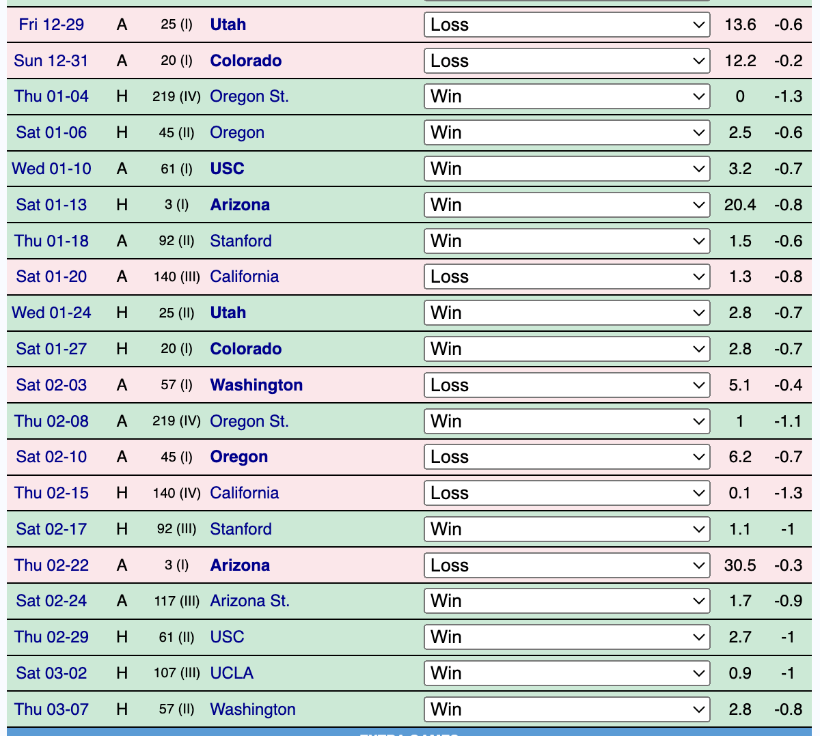Open result dropdown for Sun 12-31 Colorado game
The width and height of the screenshot is (820, 736).
(566, 61)
